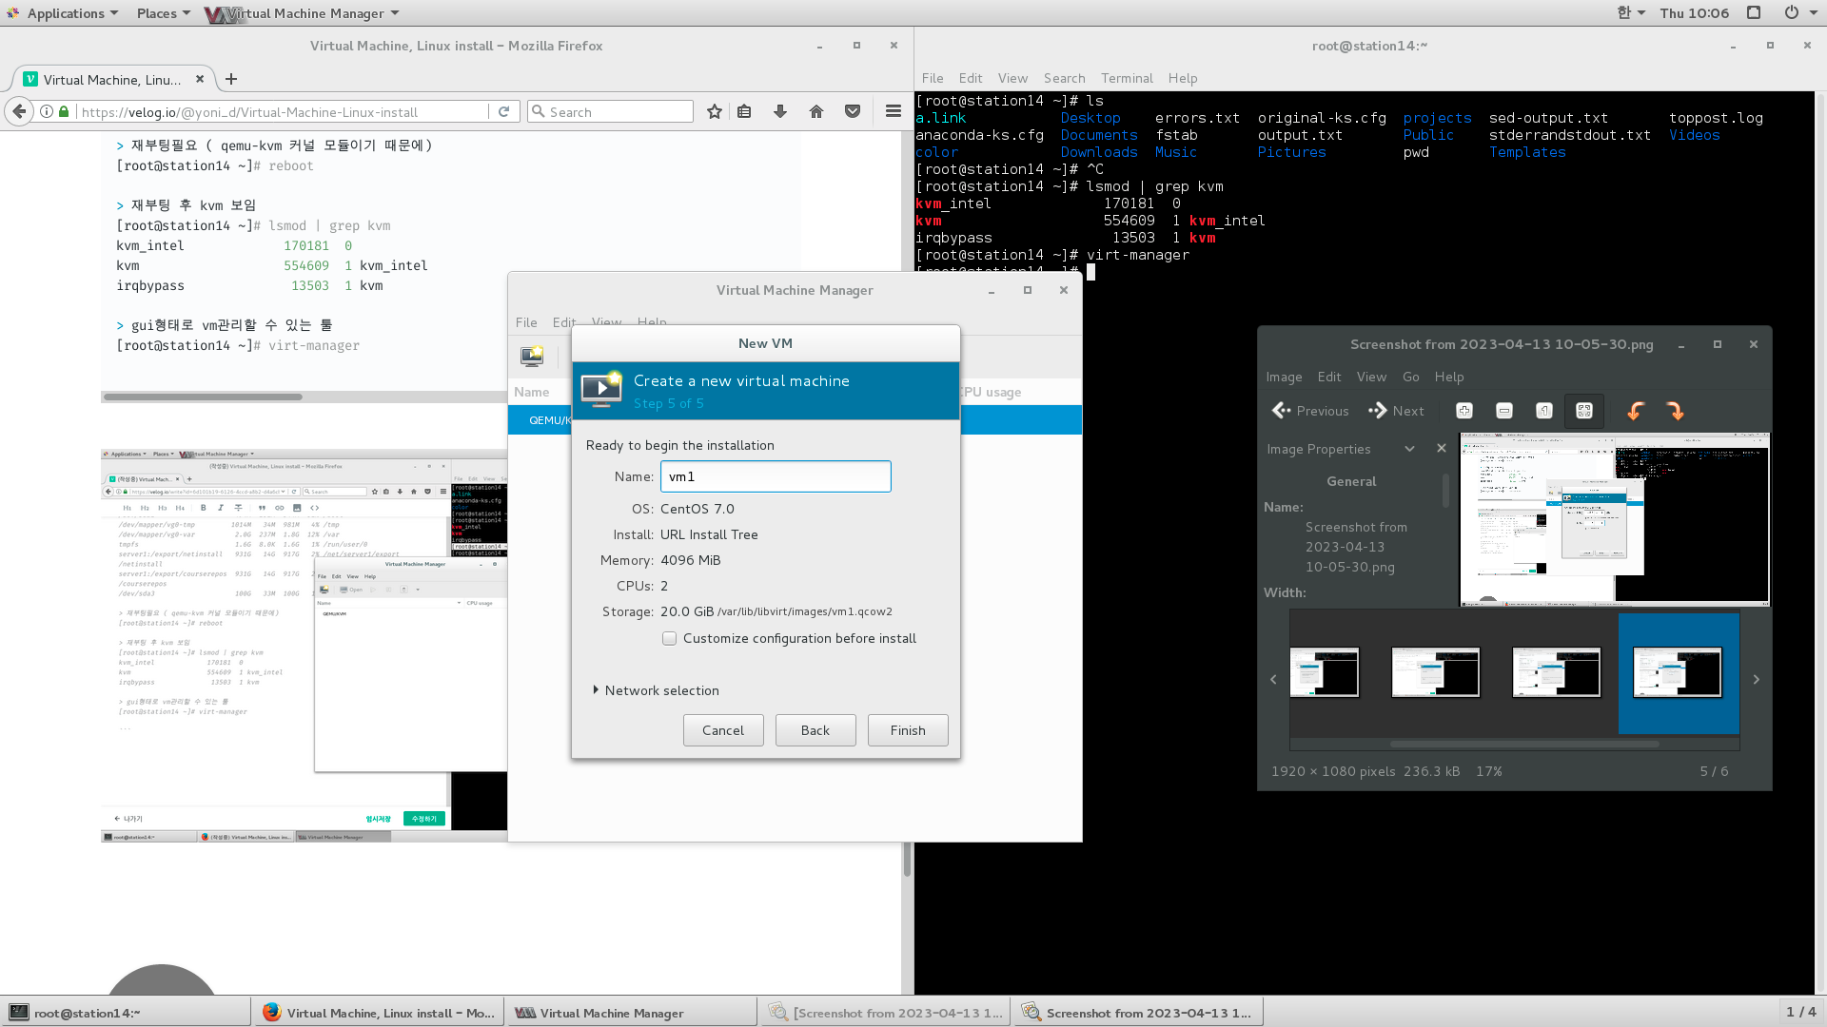
Task: Open the Image Properties sidebar dropdown
Action: pyautogui.click(x=1409, y=449)
